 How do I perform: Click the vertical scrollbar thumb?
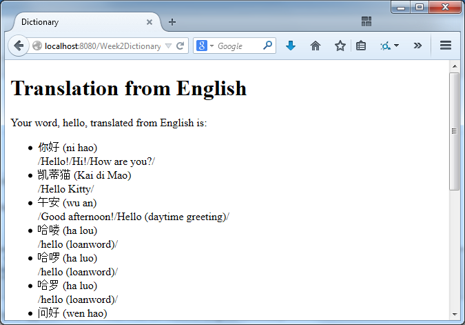454,131
